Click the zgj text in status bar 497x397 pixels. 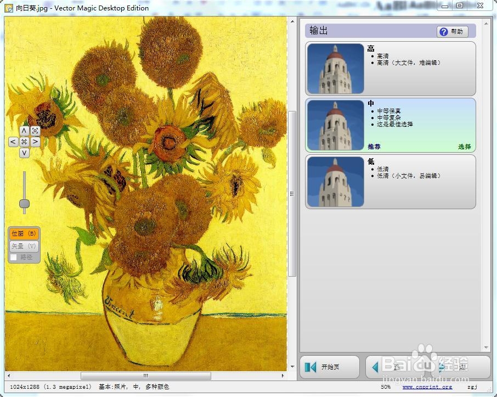point(472,387)
